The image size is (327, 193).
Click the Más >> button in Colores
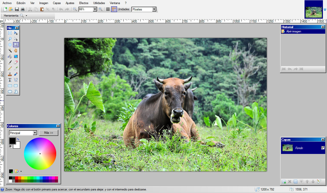(x=49, y=133)
